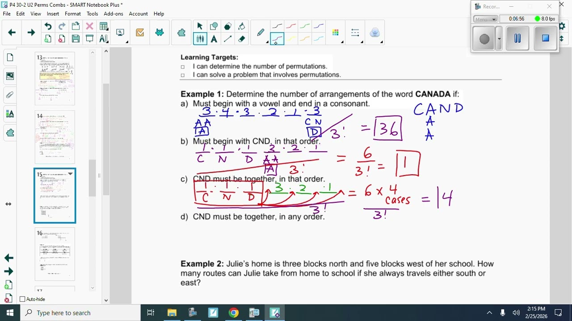
Task: Select the Shapes tool
Action: [214, 26]
